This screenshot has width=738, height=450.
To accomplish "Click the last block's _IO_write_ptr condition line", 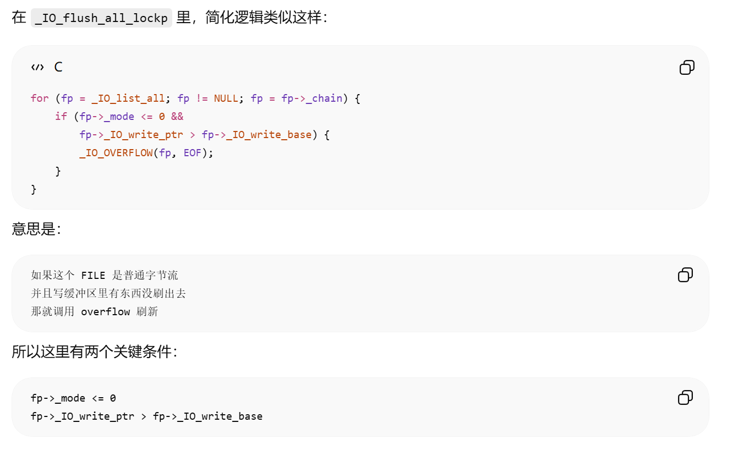I will (146, 416).
